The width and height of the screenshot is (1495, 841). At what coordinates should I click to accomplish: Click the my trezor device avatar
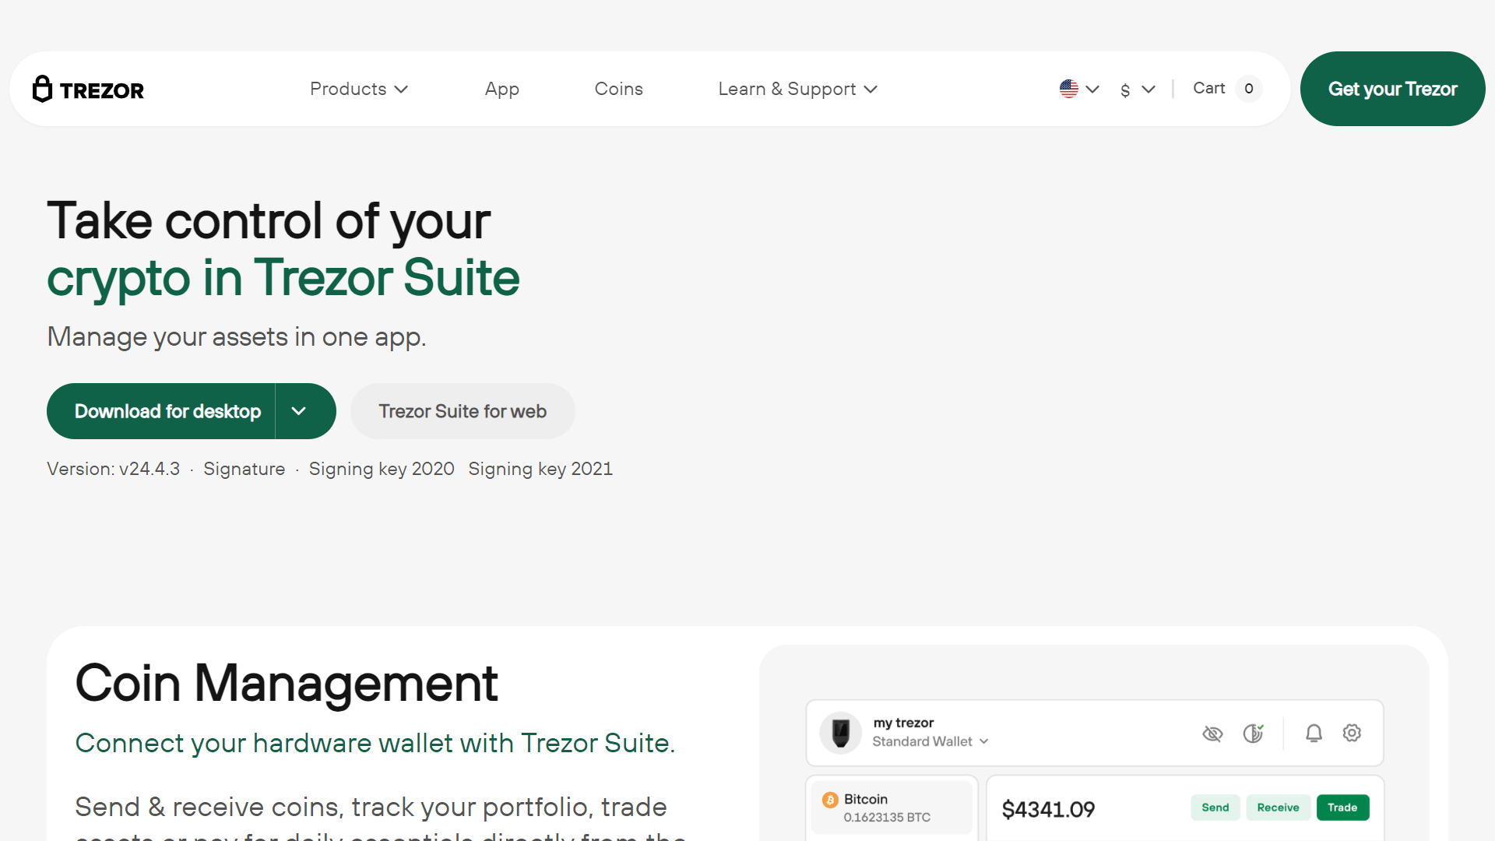coord(841,733)
